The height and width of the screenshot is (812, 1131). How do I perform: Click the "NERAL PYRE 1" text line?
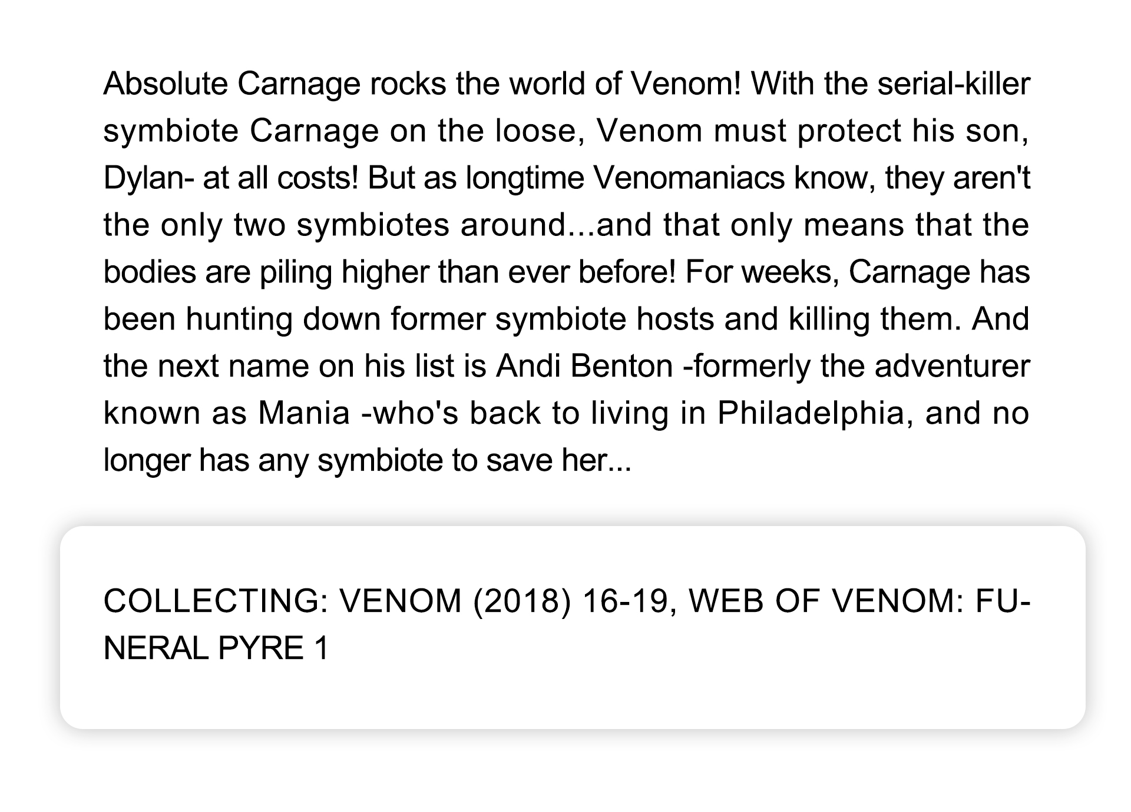pyautogui.click(x=216, y=648)
